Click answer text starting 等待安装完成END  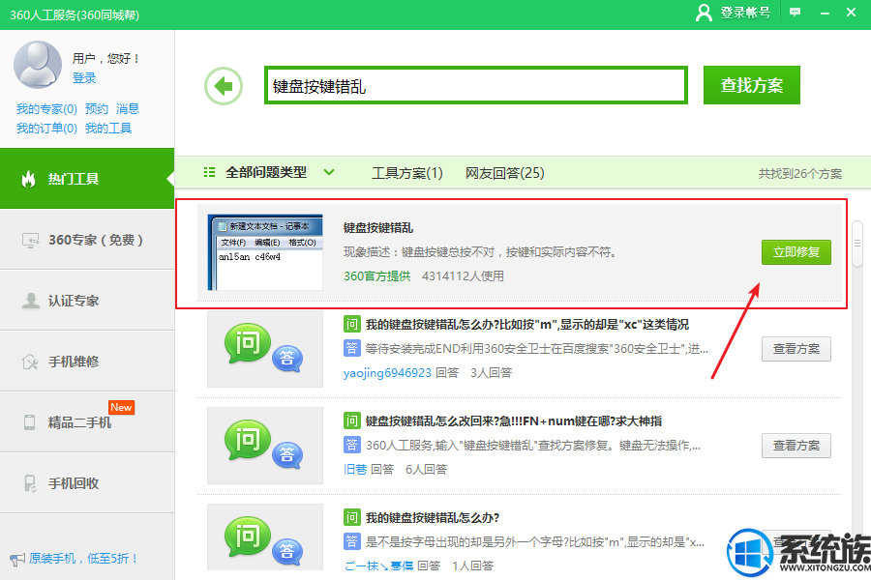click(536, 349)
